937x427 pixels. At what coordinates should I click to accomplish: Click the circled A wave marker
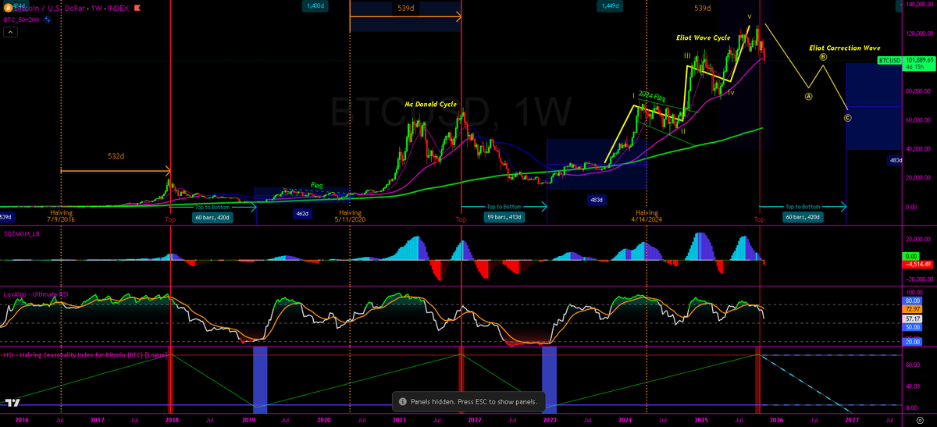[x=808, y=97]
